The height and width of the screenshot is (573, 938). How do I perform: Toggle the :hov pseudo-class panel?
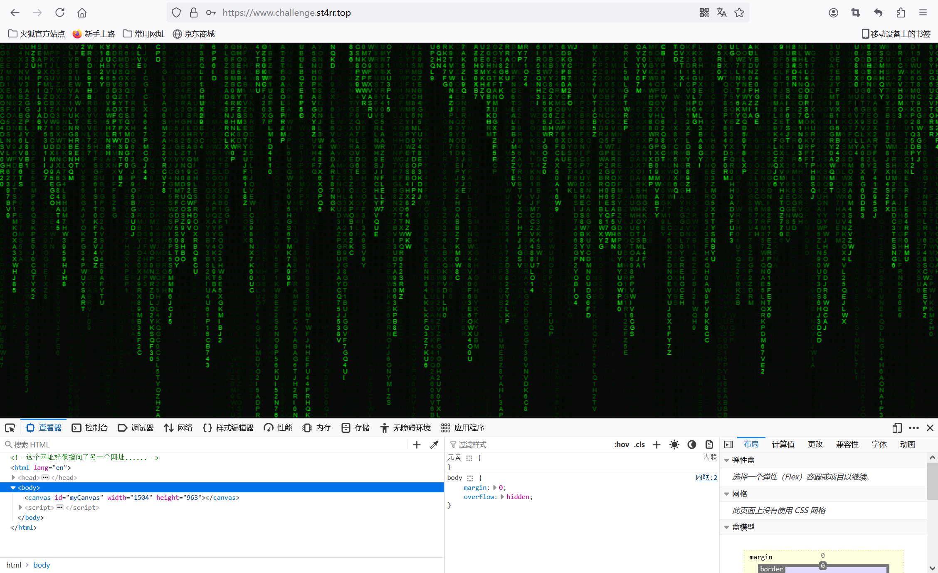pyautogui.click(x=622, y=445)
